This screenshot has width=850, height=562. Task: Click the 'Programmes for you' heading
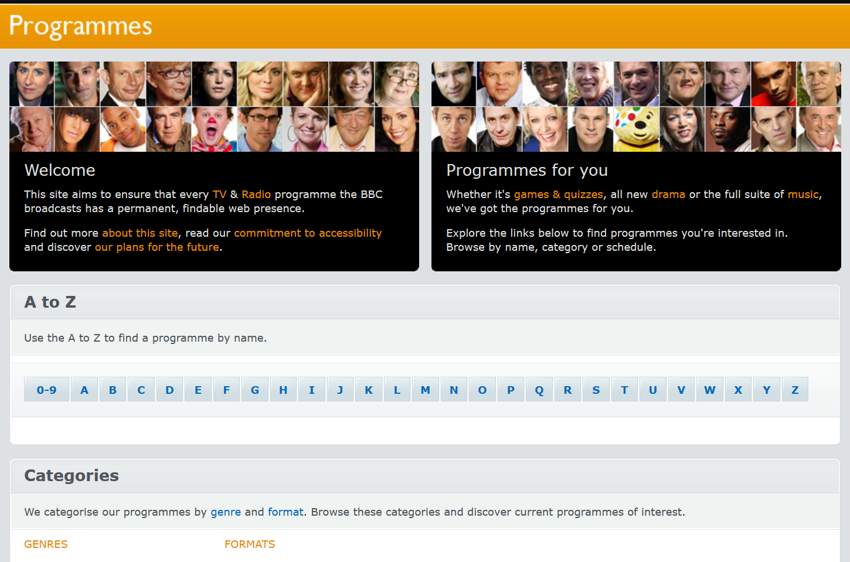tap(527, 171)
